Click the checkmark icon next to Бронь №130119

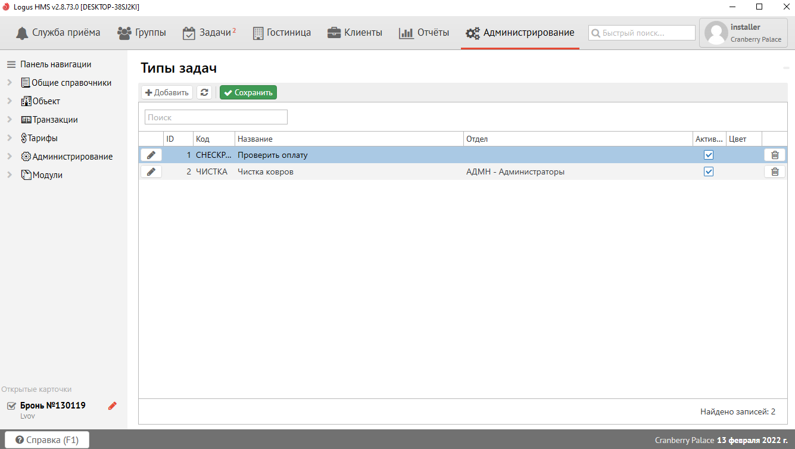(11, 406)
